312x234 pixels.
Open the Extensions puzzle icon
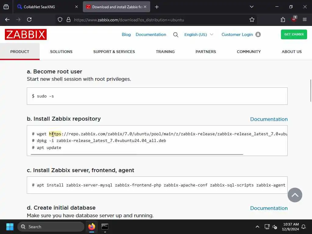[283, 19]
